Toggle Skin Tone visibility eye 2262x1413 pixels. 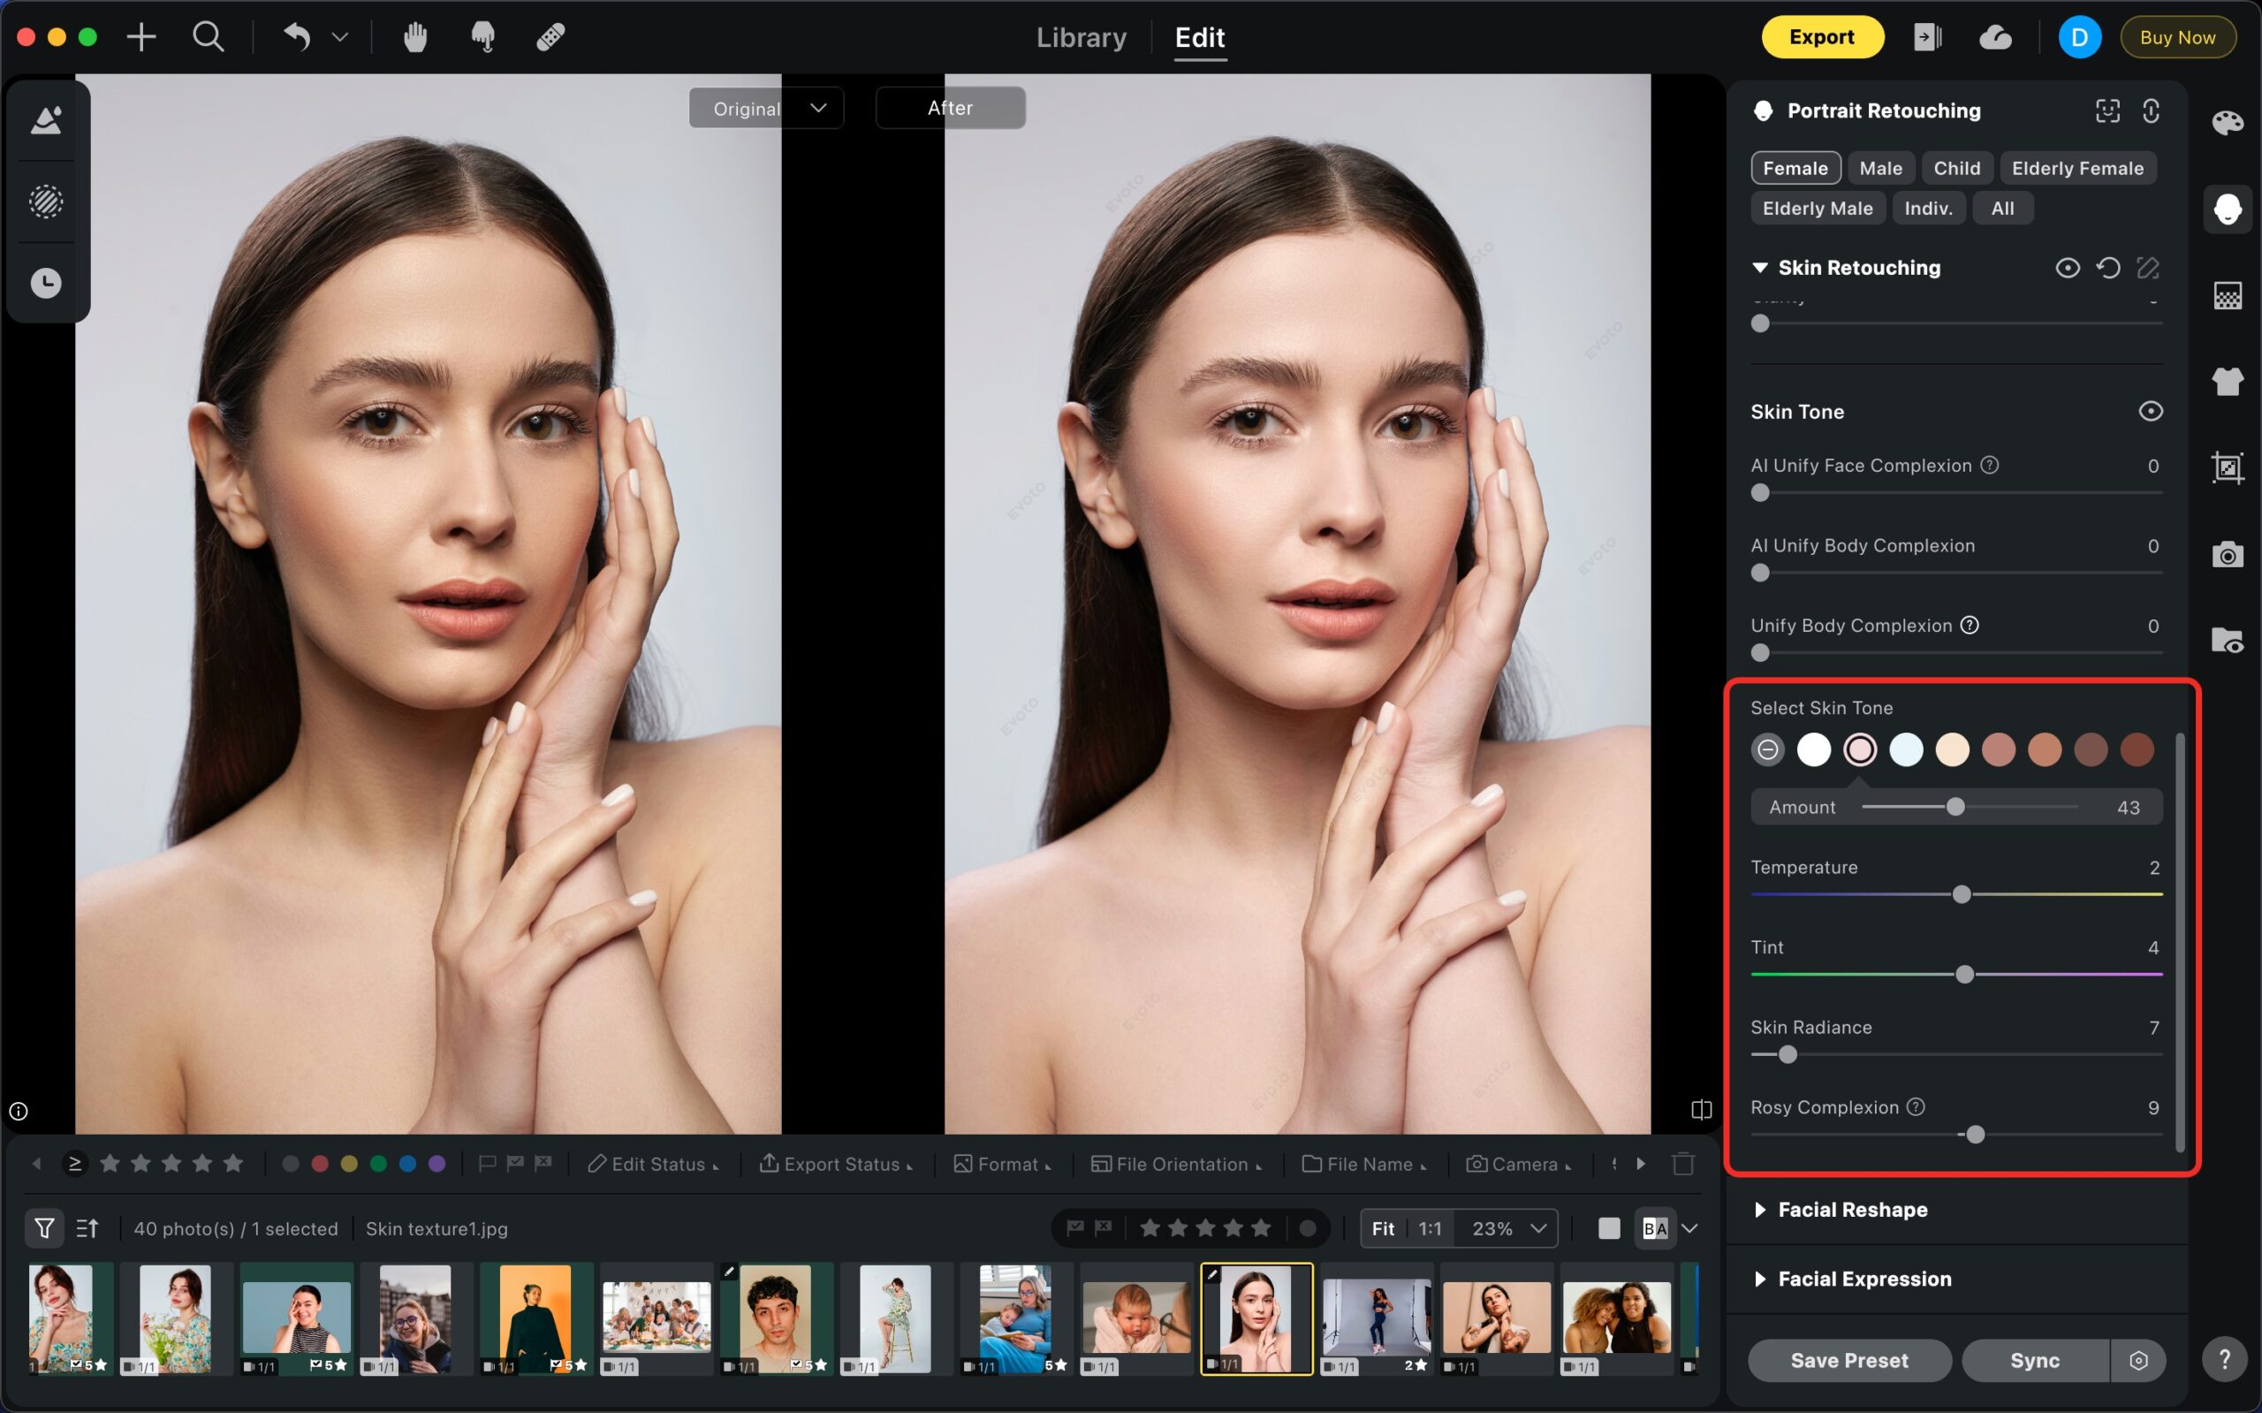coord(2150,411)
